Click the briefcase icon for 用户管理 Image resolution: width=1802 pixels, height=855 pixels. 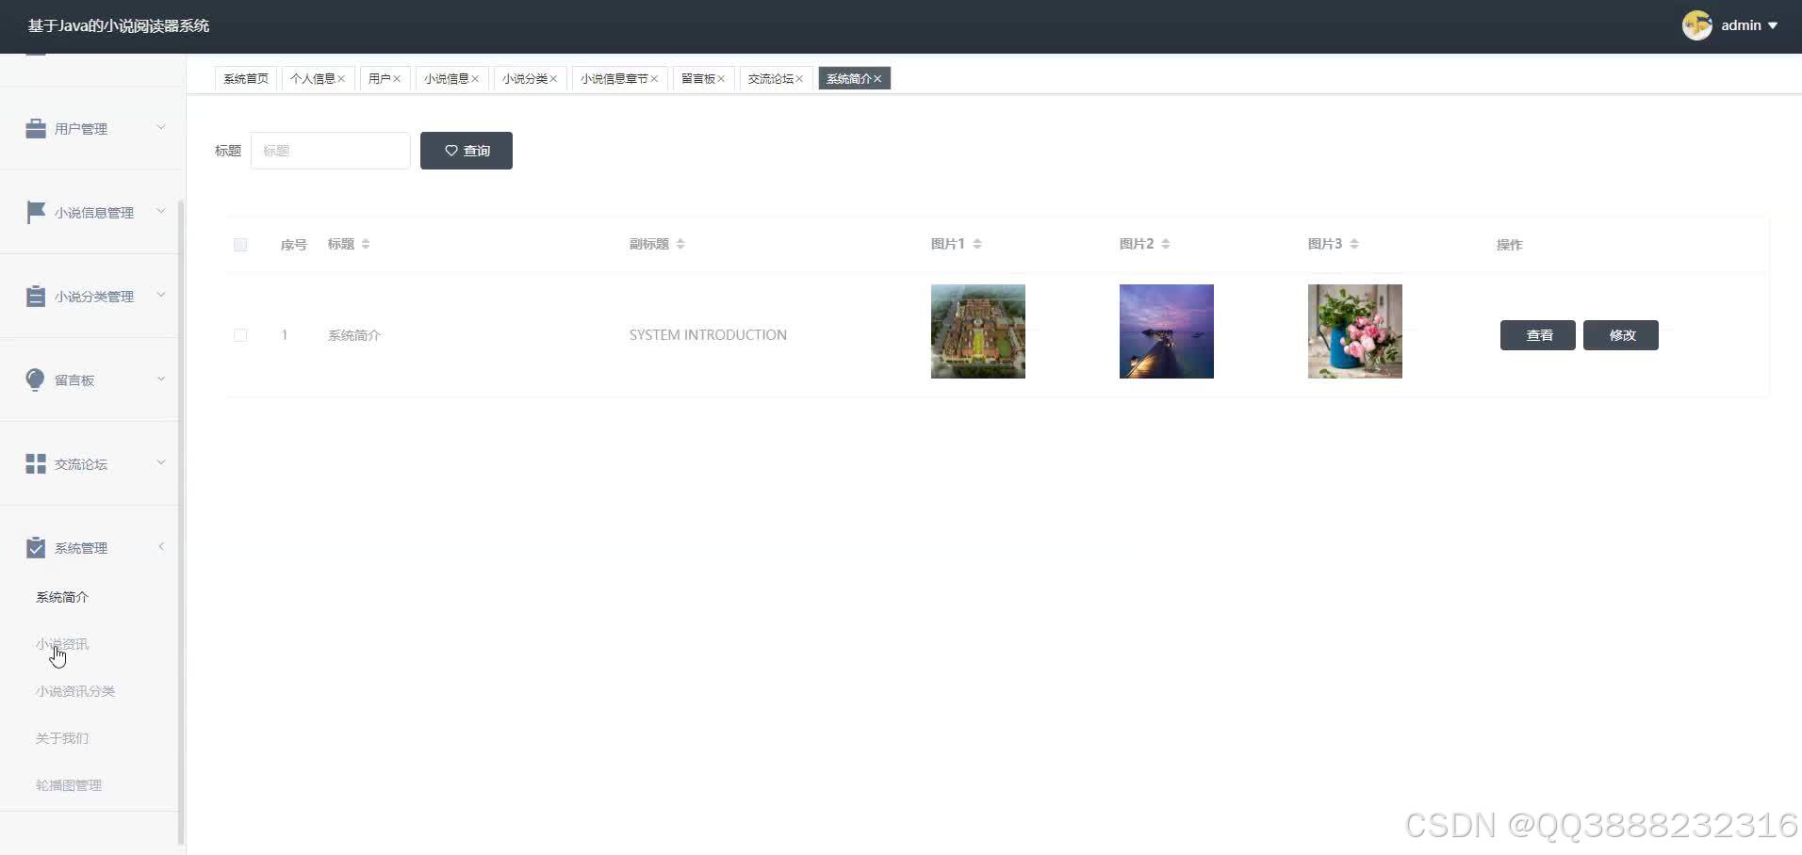coord(36,128)
